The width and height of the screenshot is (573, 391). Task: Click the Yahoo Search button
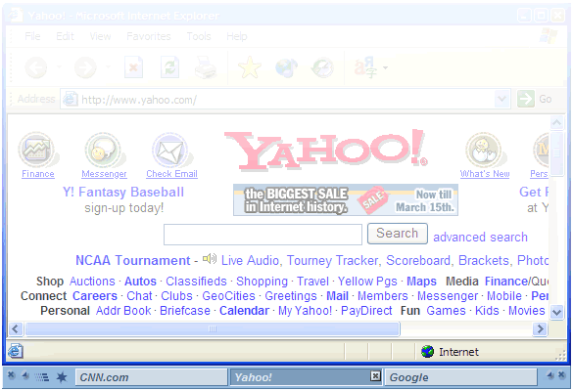(x=398, y=234)
